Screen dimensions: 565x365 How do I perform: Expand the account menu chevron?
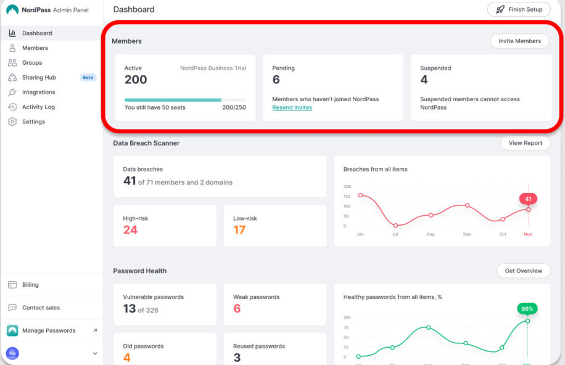[x=95, y=353]
